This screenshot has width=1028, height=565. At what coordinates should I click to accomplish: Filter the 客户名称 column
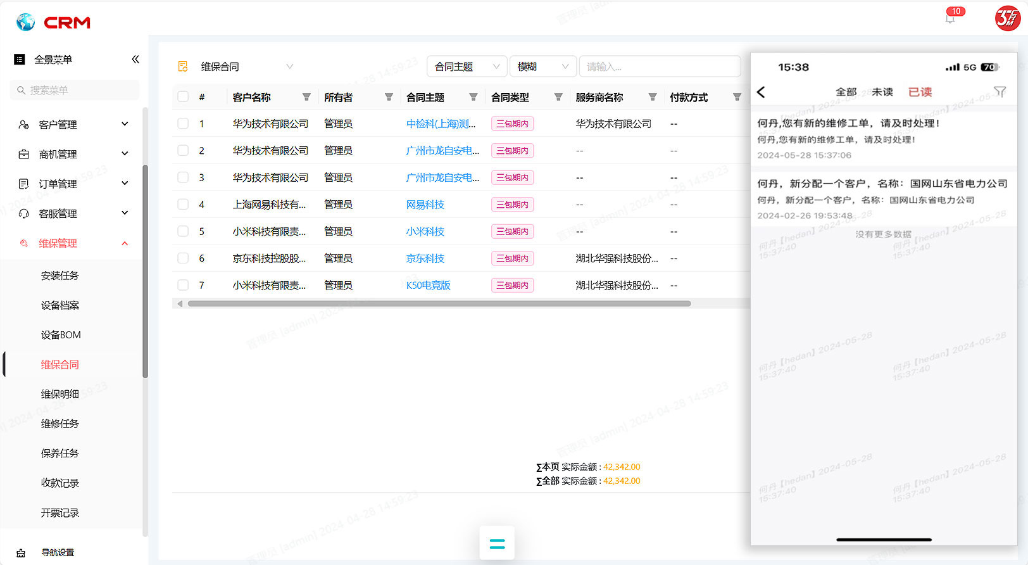coord(306,97)
